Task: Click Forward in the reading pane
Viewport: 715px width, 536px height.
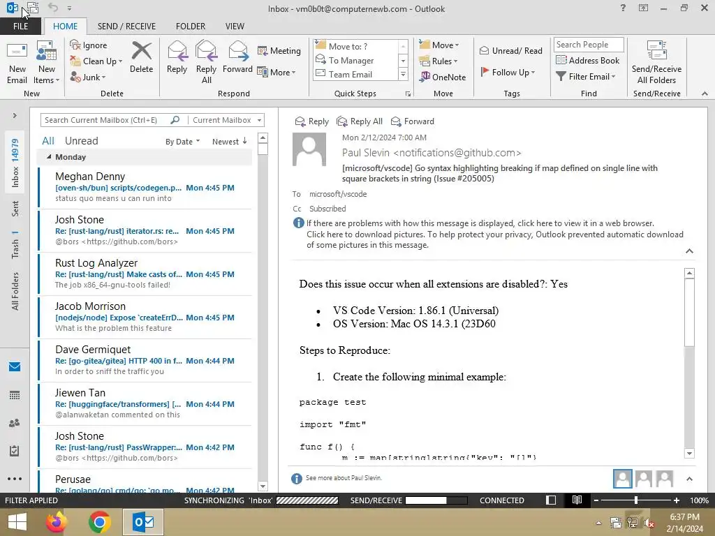Action: coord(413,121)
